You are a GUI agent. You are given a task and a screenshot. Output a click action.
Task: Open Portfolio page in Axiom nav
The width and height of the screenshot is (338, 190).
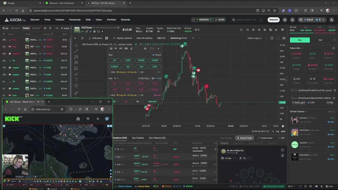tap(111, 20)
